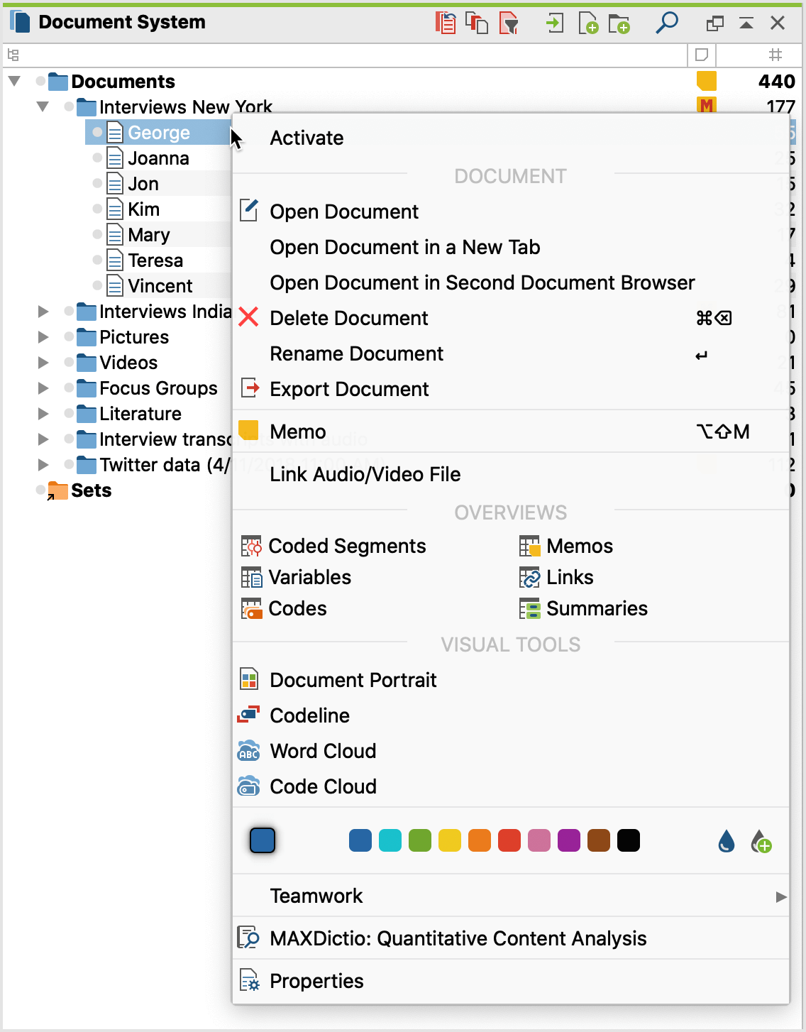The width and height of the screenshot is (806, 1032).
Task: Click the new document group icon
Action: coord(619,23)
